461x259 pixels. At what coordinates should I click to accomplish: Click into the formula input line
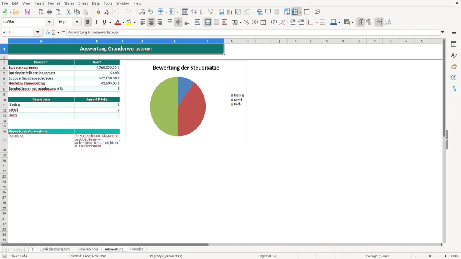253,33
